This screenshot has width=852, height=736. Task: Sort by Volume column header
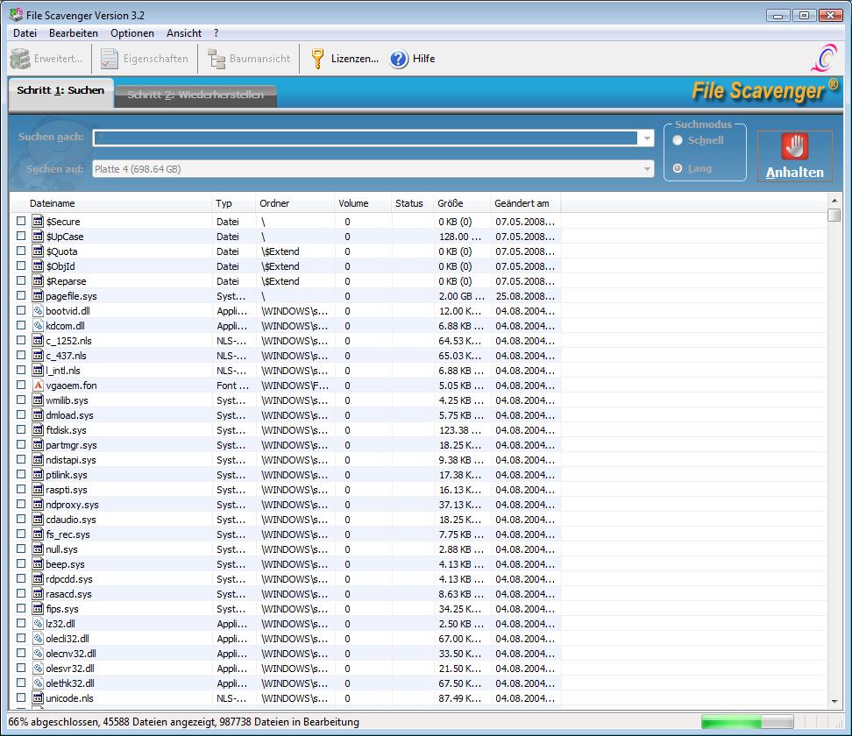(x=363, y=203)
